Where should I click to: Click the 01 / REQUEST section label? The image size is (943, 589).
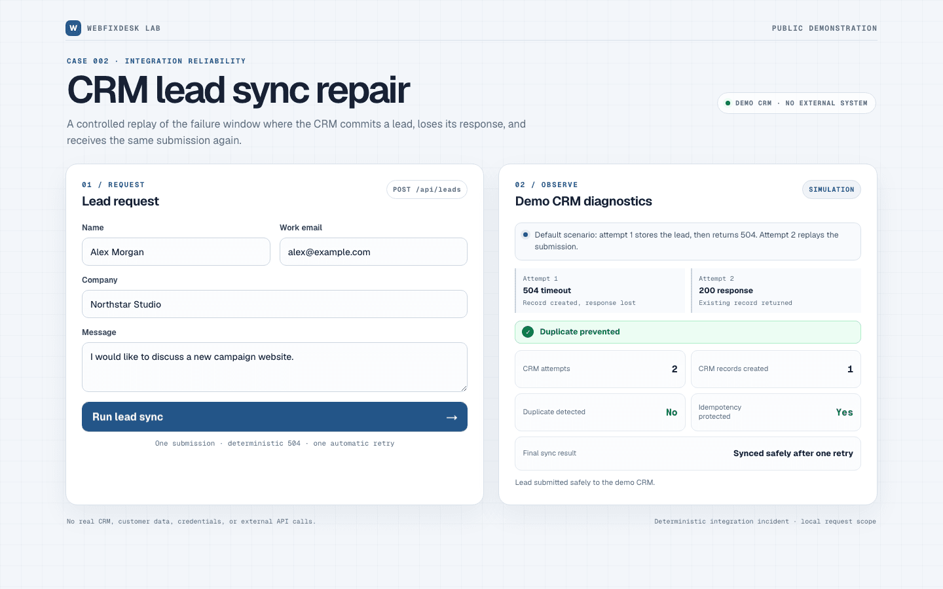click(x=113, y=185)
